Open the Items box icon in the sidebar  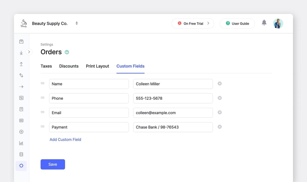click(x=21, y=41)
